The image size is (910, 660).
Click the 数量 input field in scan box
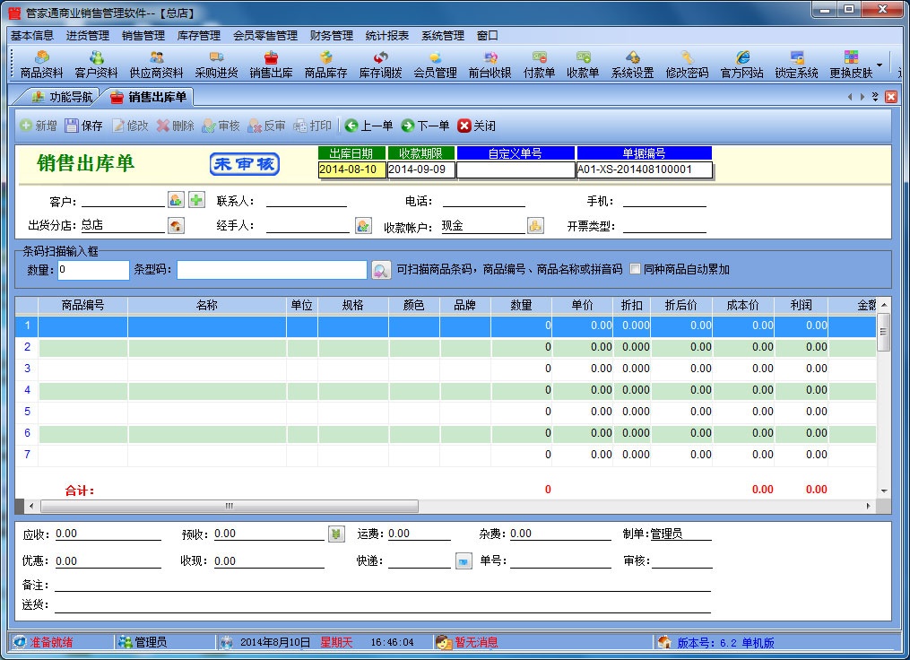click(93, 270)
